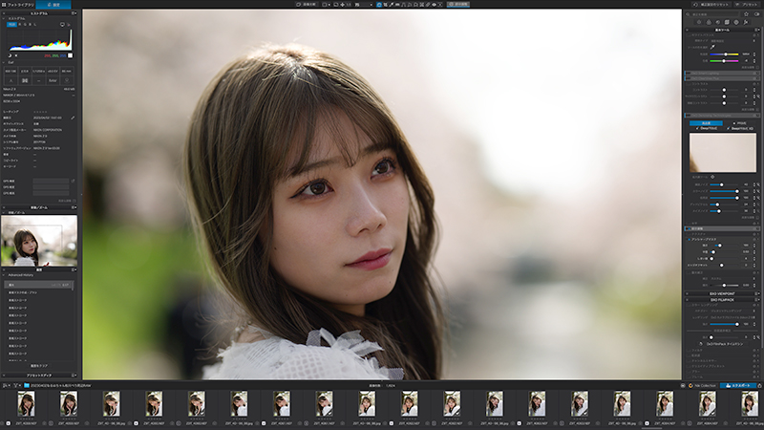Select the blue highlighted hand tool

[x=379, y=5]
